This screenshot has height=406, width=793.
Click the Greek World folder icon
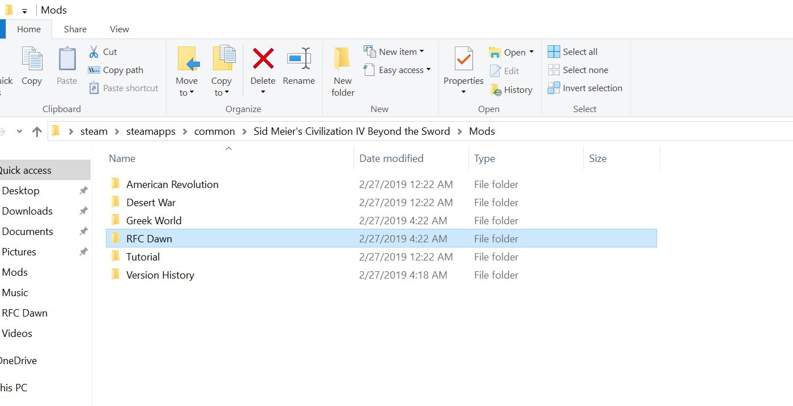[x=116, y=220]
